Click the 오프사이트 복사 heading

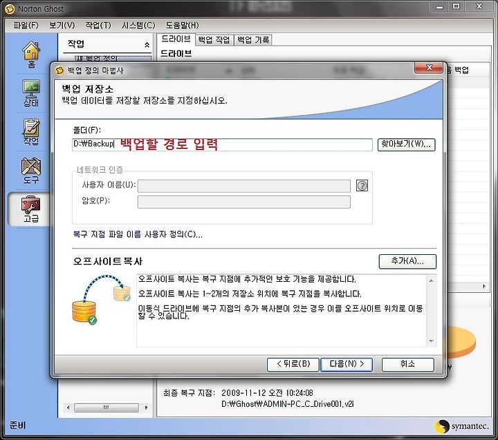coord(108,261)
